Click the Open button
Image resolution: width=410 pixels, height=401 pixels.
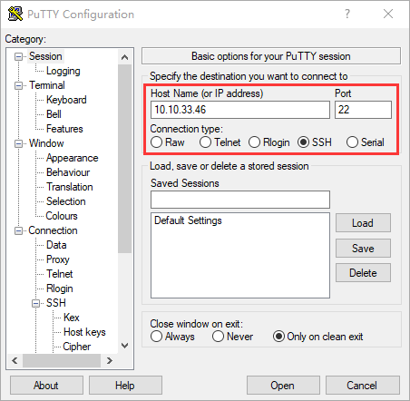283,386
